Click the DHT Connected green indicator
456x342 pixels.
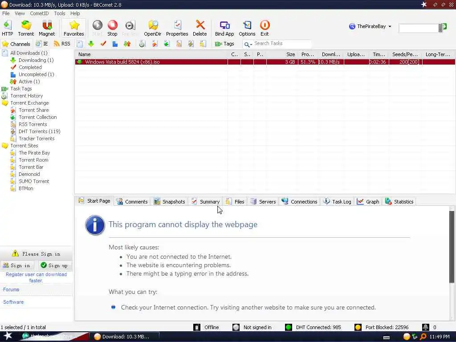(x=289, y=327)
